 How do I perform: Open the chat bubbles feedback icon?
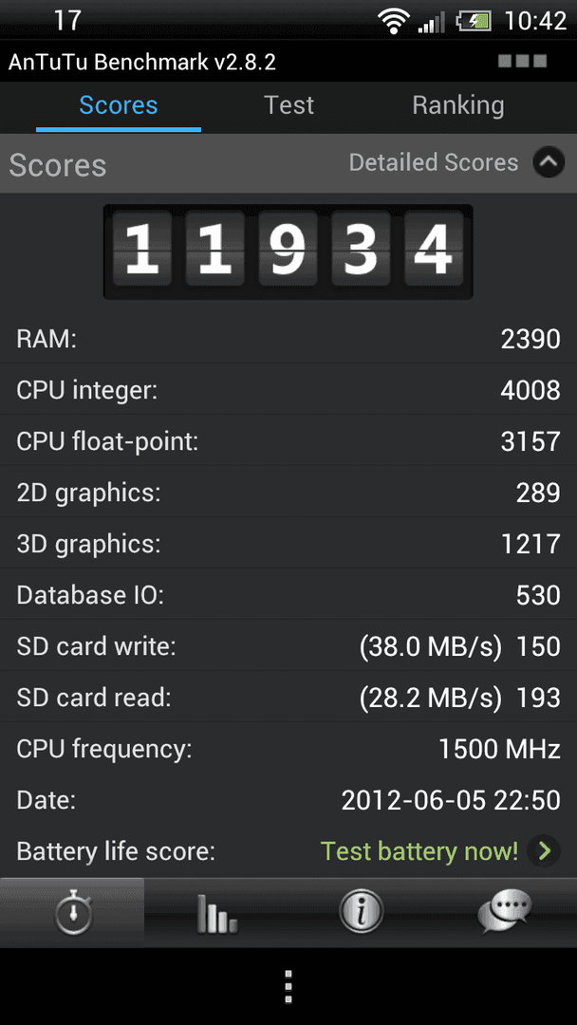pyautogui.click(x=505, y=910)
